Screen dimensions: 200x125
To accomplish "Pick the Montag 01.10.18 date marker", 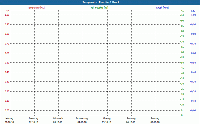I will 9,120.
